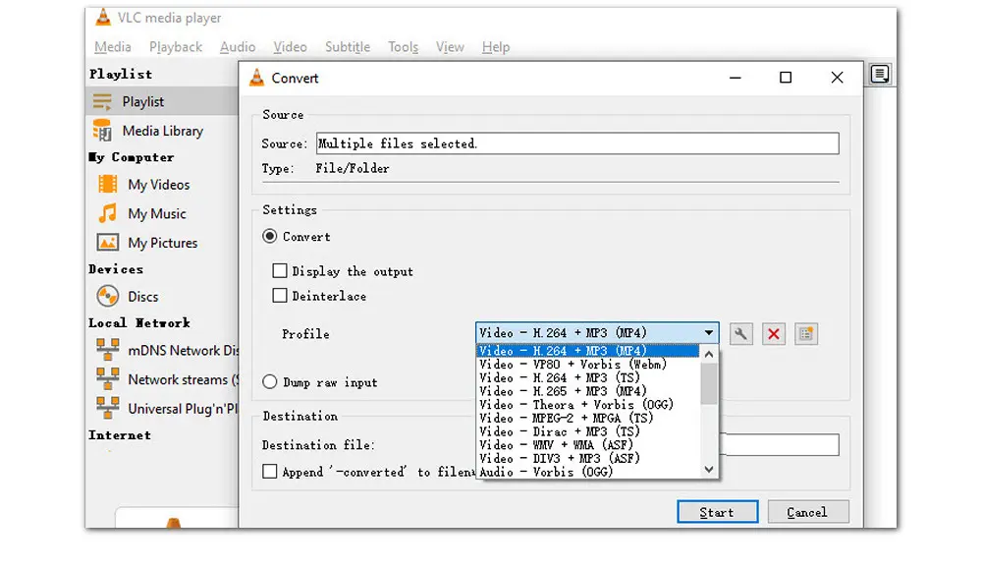Click the profile list scrollbar thumb

tap(709, 383)
